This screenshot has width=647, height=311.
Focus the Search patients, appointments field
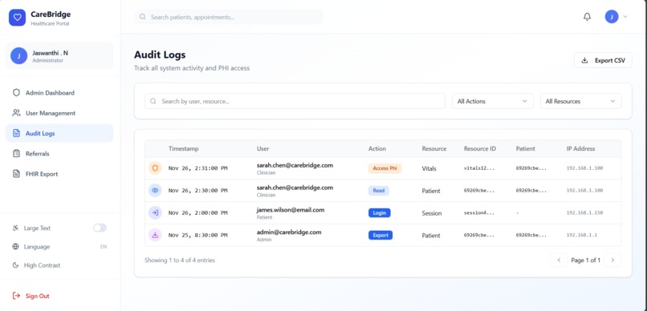point(229,17)
